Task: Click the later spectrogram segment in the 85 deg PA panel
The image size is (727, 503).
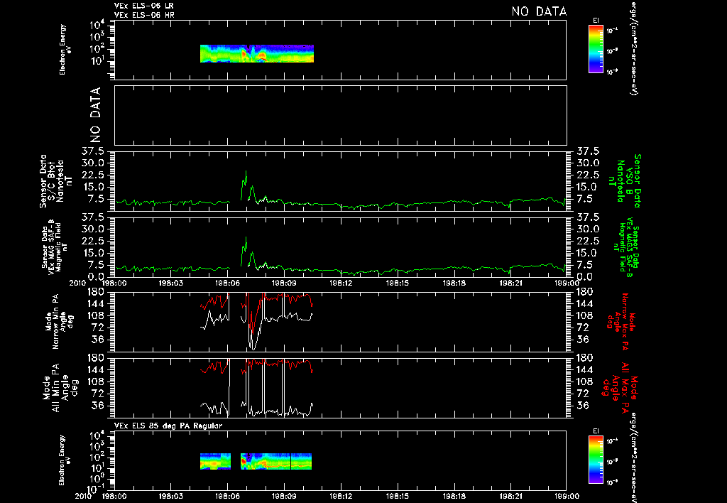Action: [x=276, y=461]
